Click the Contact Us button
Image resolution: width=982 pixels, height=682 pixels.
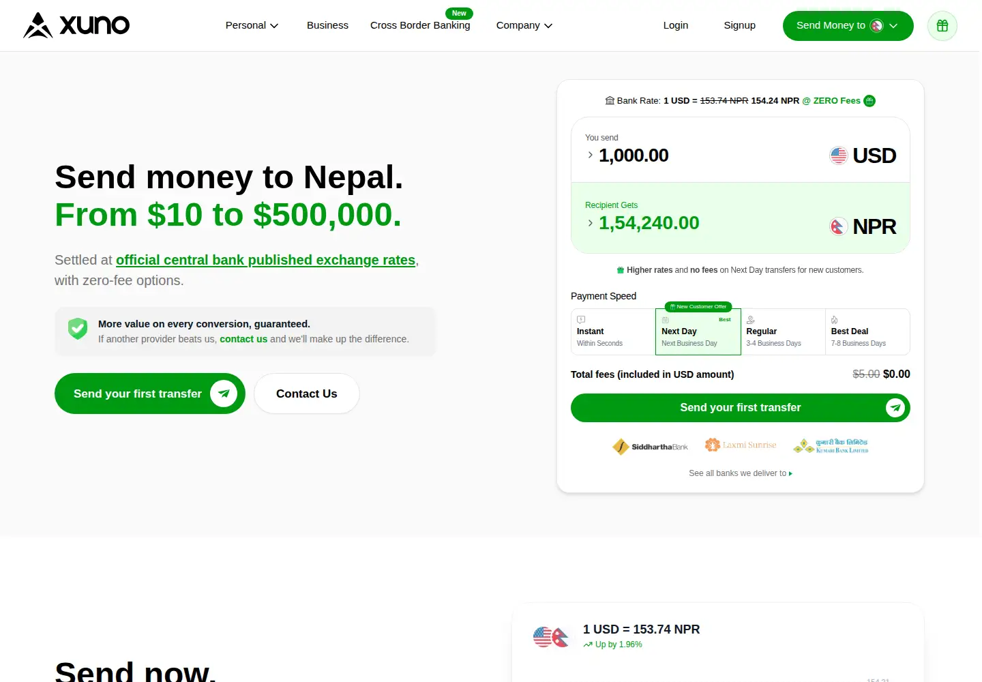click(x=307, y=394)
